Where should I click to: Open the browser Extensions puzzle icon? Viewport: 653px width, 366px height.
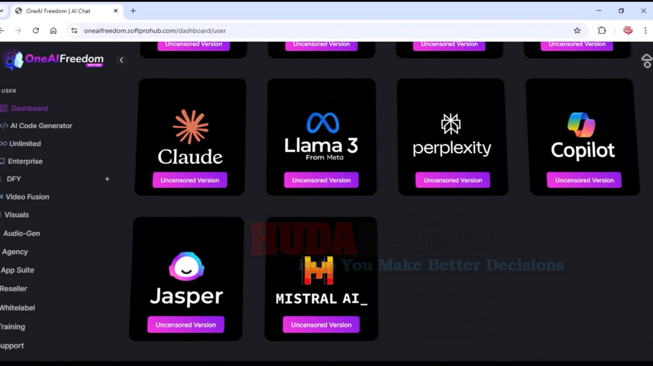click(602, 31)
